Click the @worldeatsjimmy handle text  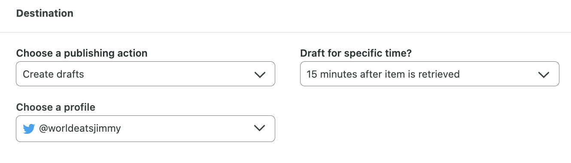pos(80,128)
